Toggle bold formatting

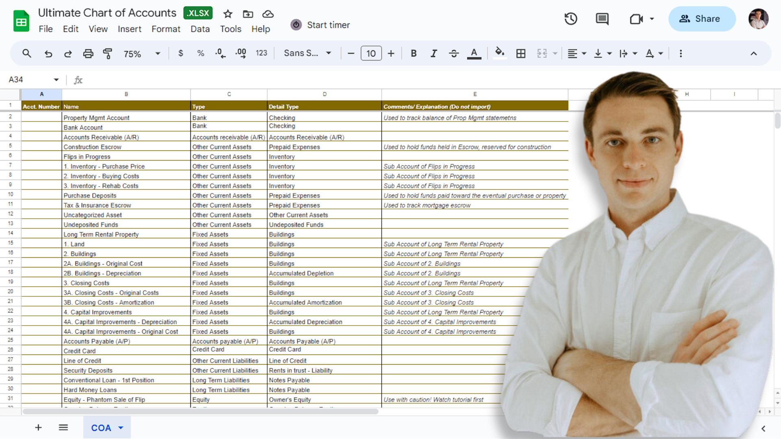point(414,54)
